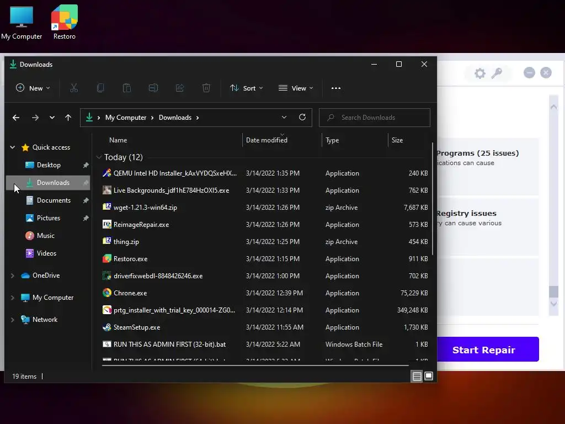The width and height of the screenshot is (565, 424).
Task: Click the file list horizontal scrollbar
Action: (x=255, y=365)
